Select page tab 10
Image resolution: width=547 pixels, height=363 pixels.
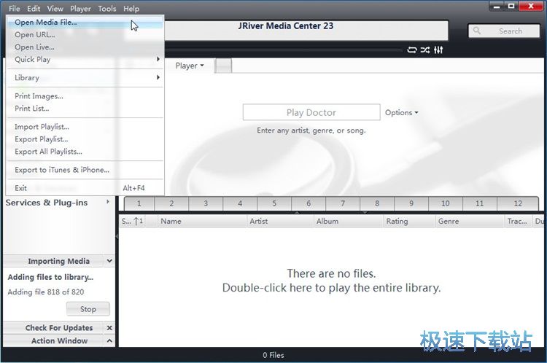click(446, 203)
